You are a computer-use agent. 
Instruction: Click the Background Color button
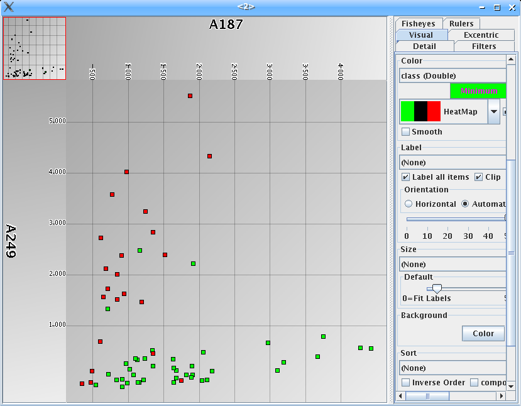[483, 333]
